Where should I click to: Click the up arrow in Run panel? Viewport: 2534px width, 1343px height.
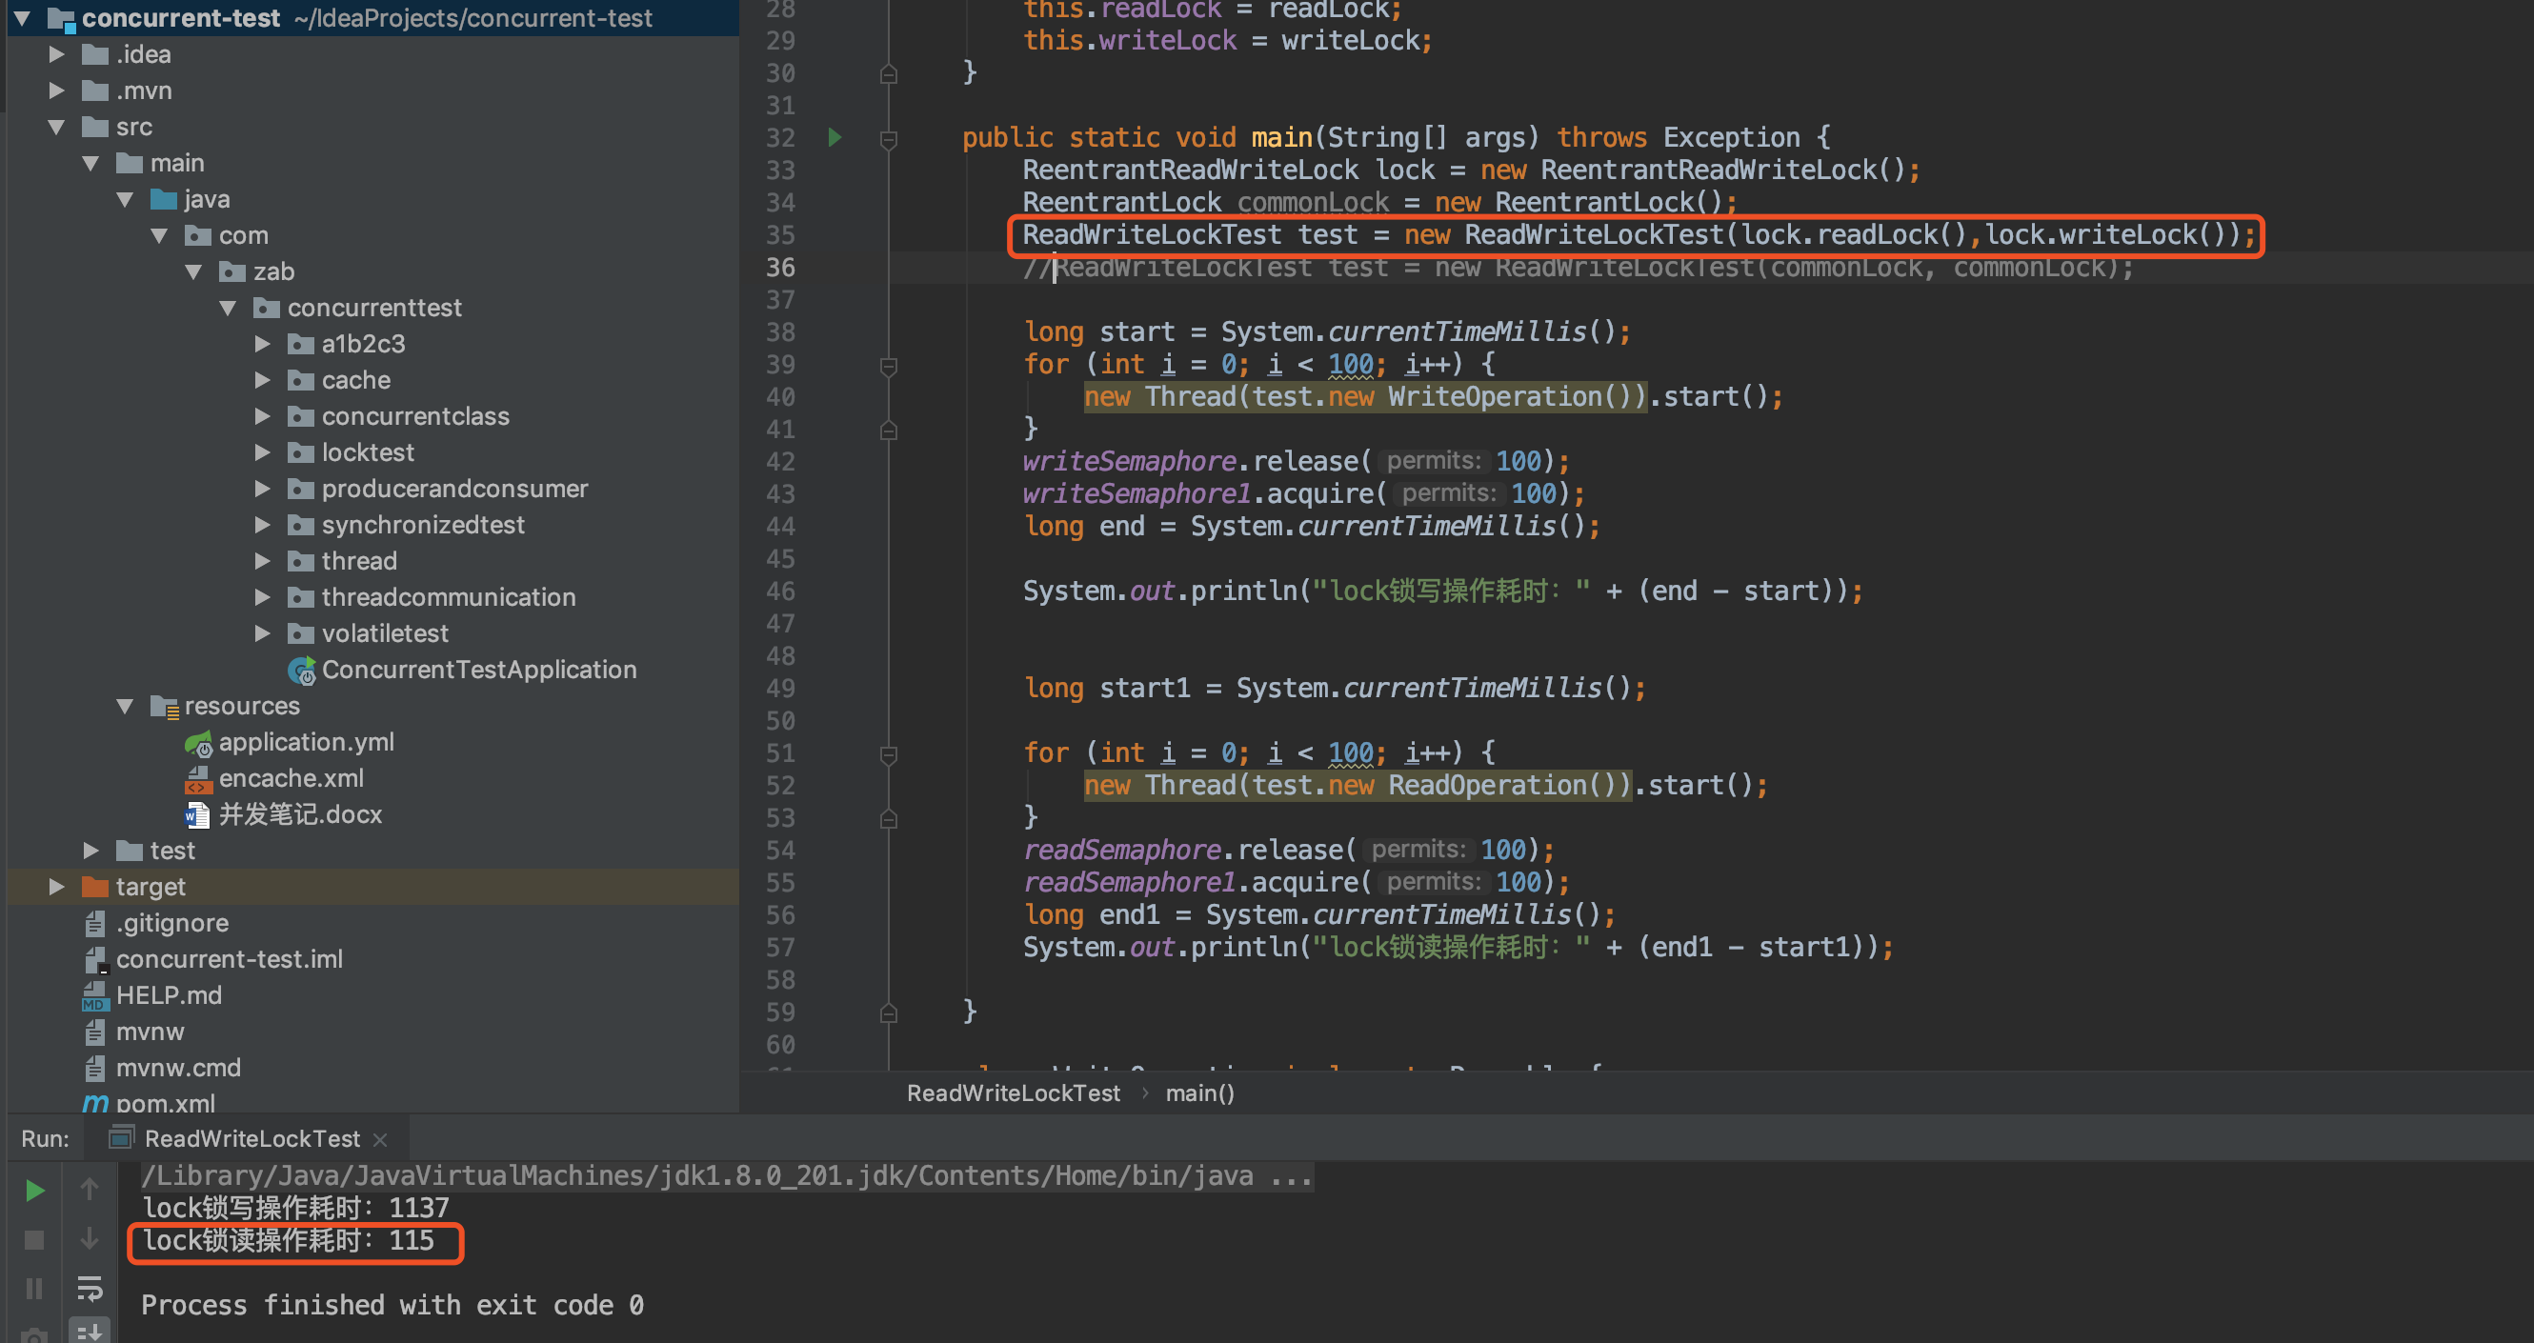90,1190
